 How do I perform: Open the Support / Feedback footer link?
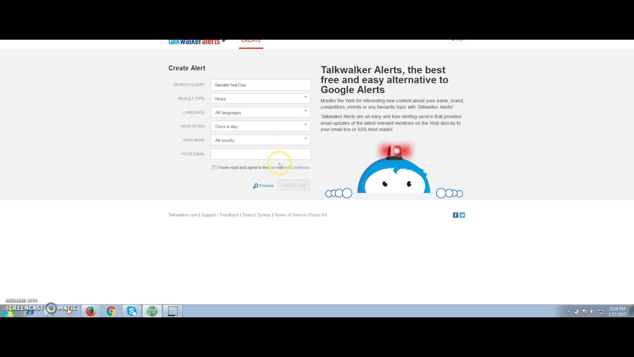pyautogui.click(x=220, y=215)
